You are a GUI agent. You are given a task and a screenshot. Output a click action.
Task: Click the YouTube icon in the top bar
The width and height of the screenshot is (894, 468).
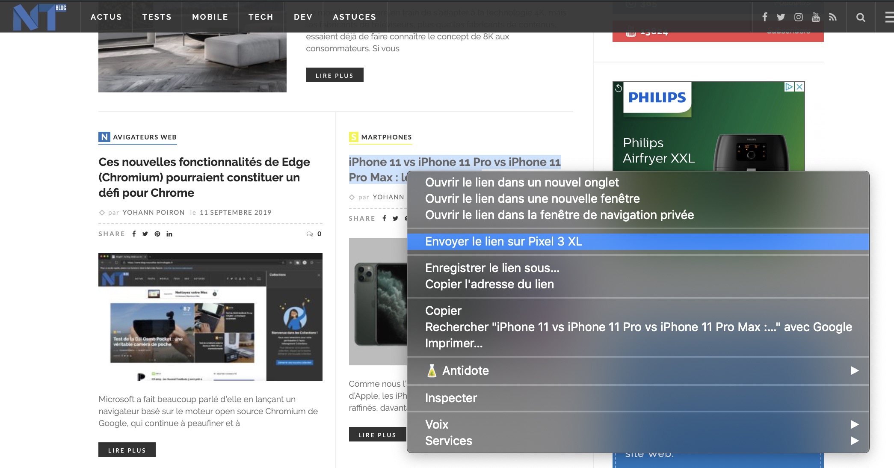pyautogui.click(x=815, y=17)
